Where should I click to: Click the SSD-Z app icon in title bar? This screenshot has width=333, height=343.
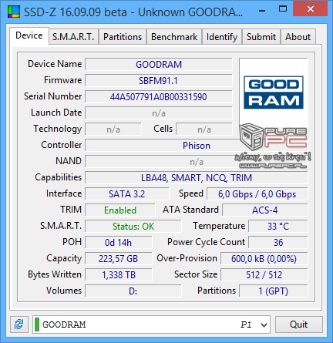click(14, 12)
